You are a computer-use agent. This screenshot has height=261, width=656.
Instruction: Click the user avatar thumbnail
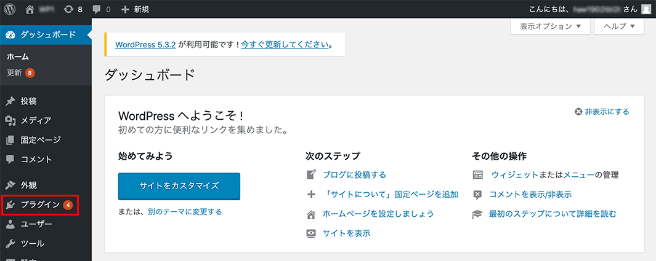click(646, 9)
